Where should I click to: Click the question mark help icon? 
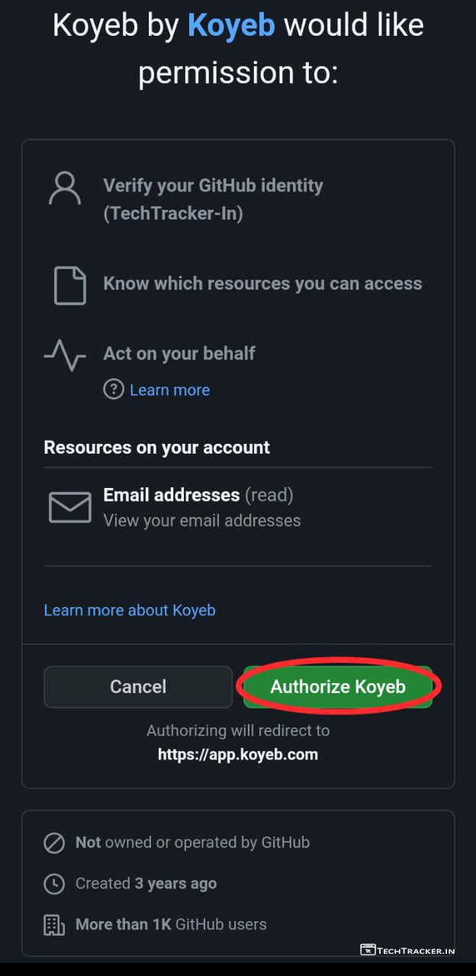pyautogui.click(x=114, y=390)
